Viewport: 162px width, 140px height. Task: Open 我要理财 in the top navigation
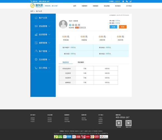pyautogui.click(x=85, y=6)
